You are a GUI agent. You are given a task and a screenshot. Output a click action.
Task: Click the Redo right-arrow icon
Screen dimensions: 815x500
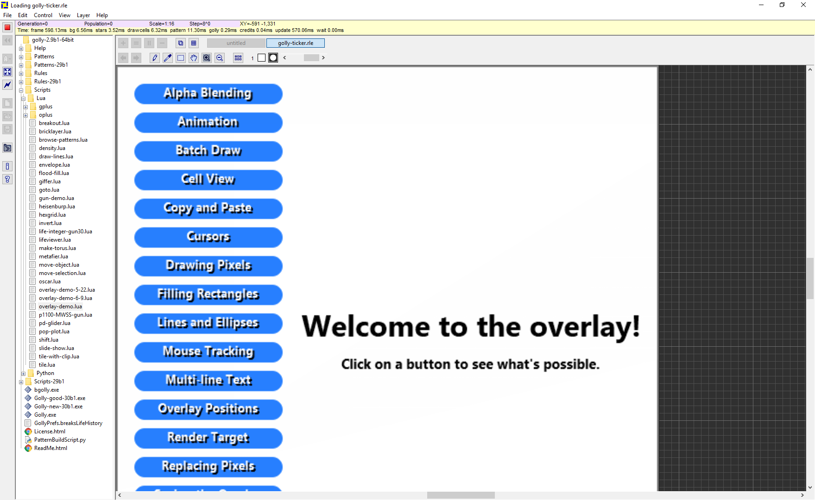click(136, 58)
